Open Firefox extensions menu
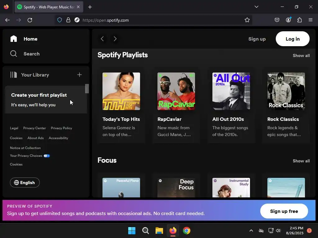This screenshot has height=238, width=318. click(299, 20)
